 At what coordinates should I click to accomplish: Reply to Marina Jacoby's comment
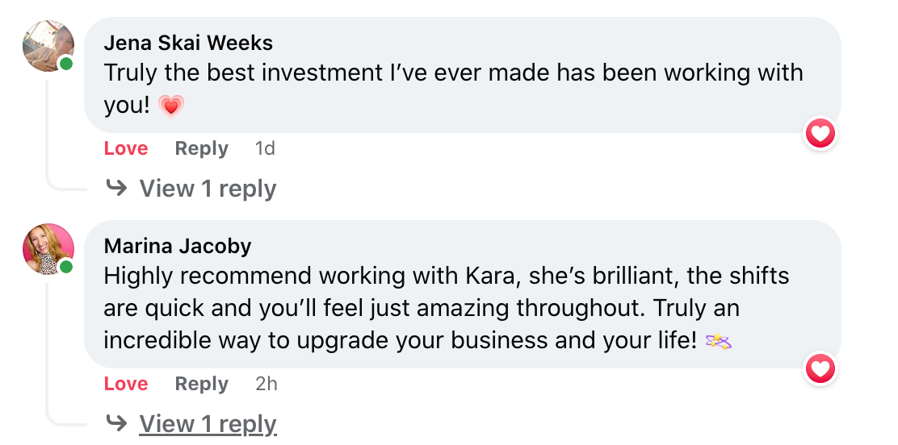202,384
